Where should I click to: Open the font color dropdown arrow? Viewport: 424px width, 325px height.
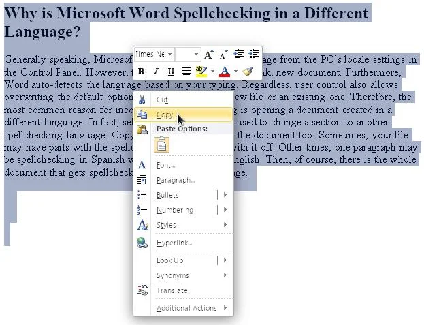tap(235, 72)
